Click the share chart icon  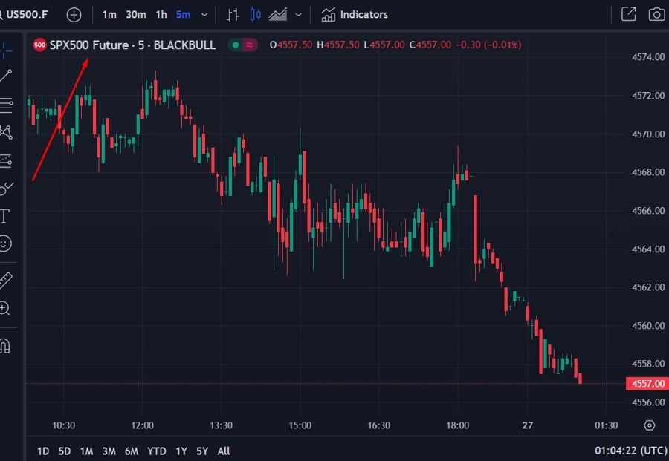pyautogui.click(x=627, y=14)
